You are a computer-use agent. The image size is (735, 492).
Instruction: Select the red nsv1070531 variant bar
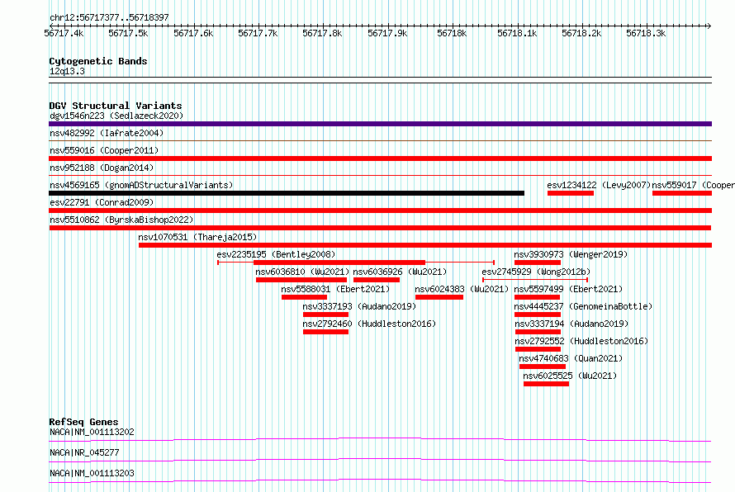(x=425, y=245)
